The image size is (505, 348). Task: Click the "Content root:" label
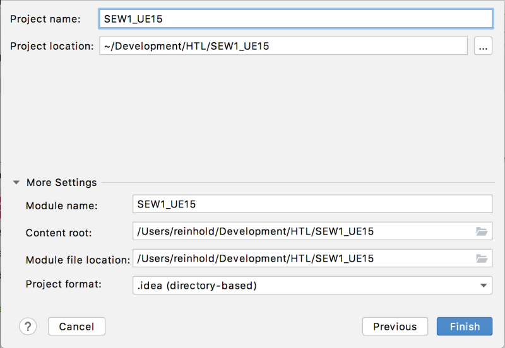coord(59,233)
